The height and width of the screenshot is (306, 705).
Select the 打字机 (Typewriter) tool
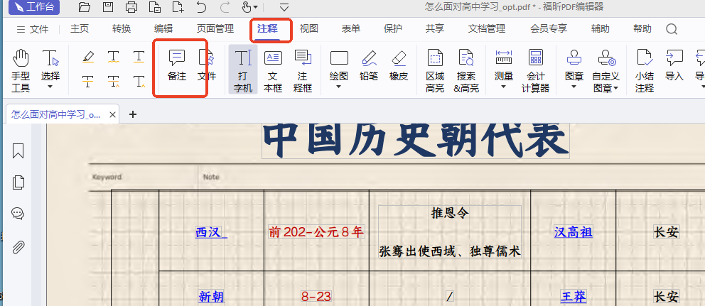[x=243, y=70]
